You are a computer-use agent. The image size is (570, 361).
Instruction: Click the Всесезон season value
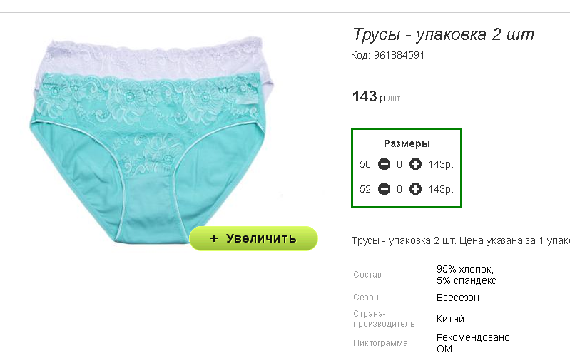pos(458,298)
